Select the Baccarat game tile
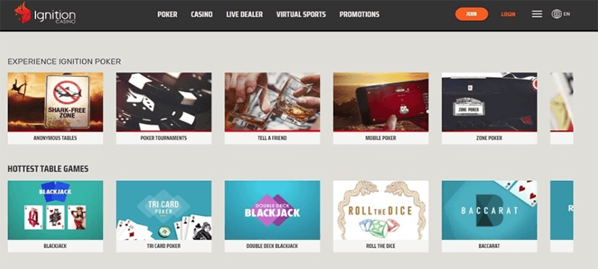The image size is (598, 269). (x=490, y=217)
